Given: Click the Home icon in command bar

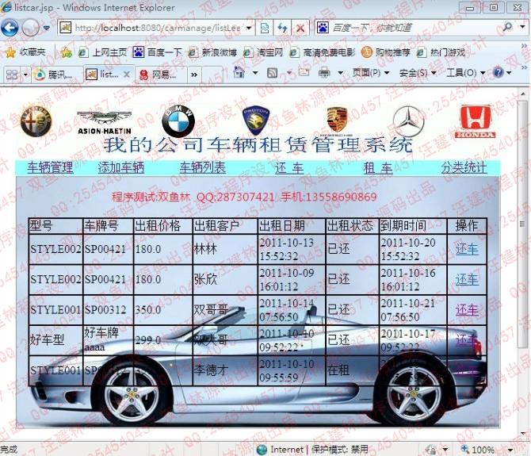Looking at the screenshot, I should [239, 72].
